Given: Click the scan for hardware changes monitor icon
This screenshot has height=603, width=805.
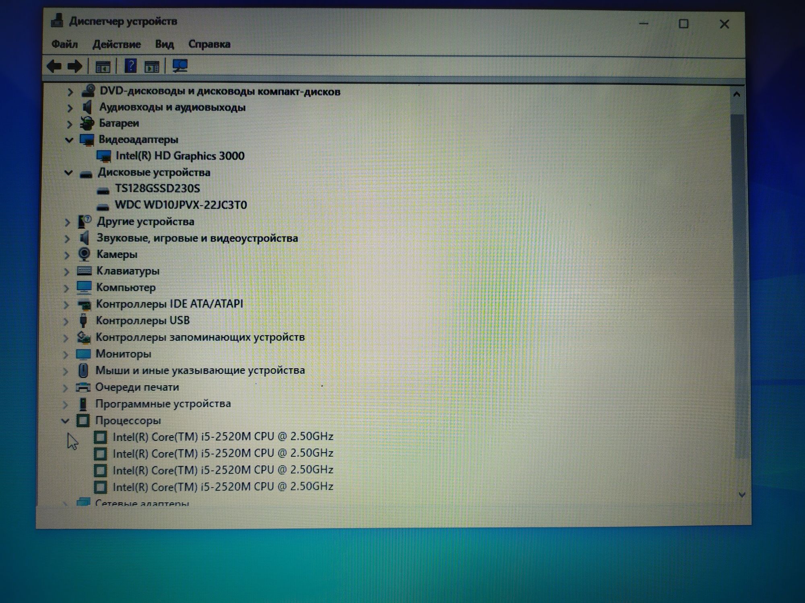Looking at the screenshot, I should pyautogui.click(x=180, y=66).
